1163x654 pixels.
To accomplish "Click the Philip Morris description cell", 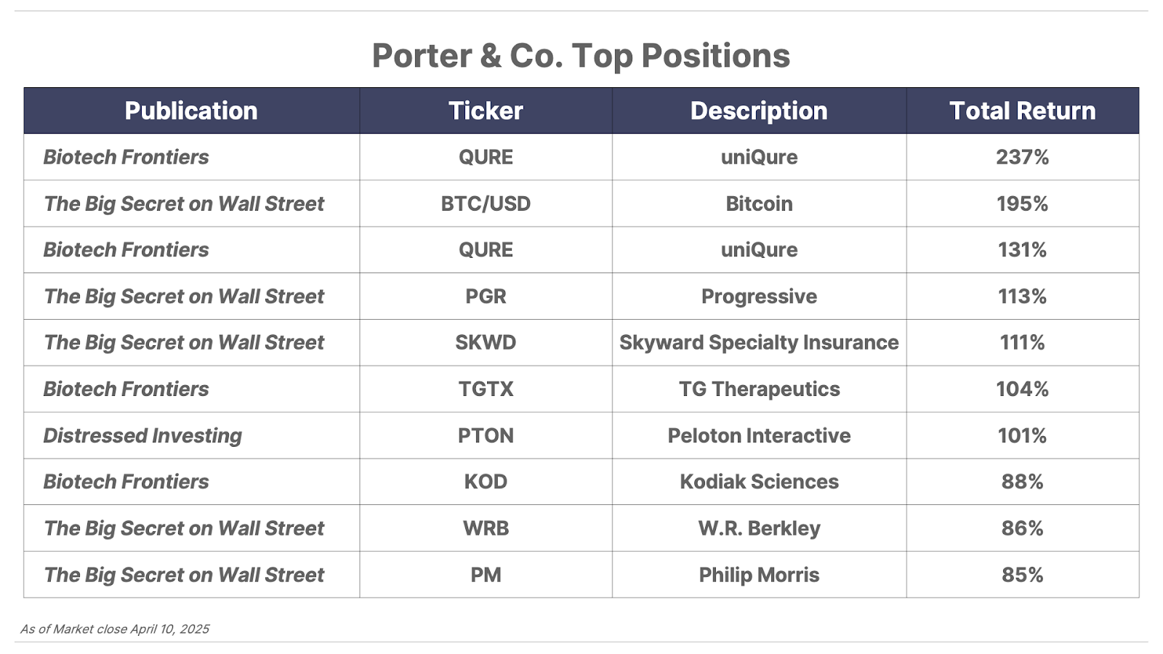I will click(x=759, y=575).
